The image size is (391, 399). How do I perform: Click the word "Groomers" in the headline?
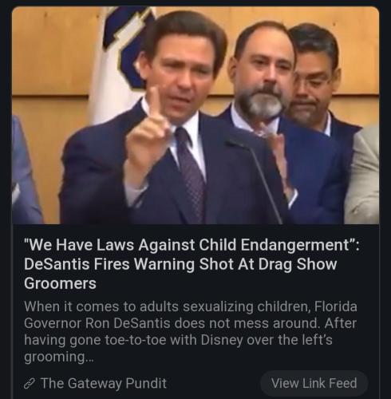pos(60,283)
